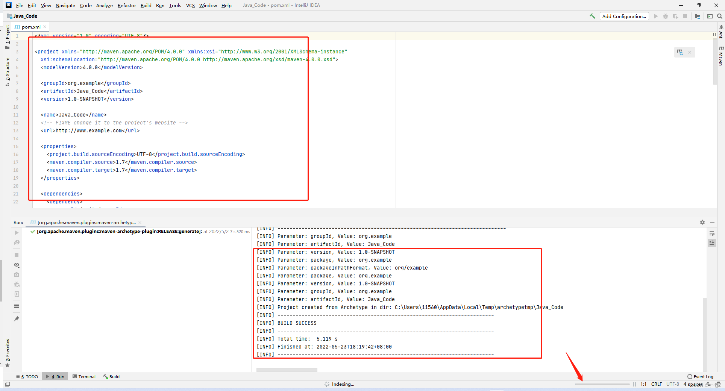Open the Tools menu
The width and height of the screenshot is (725, 391).
click(x=175, y=5)
